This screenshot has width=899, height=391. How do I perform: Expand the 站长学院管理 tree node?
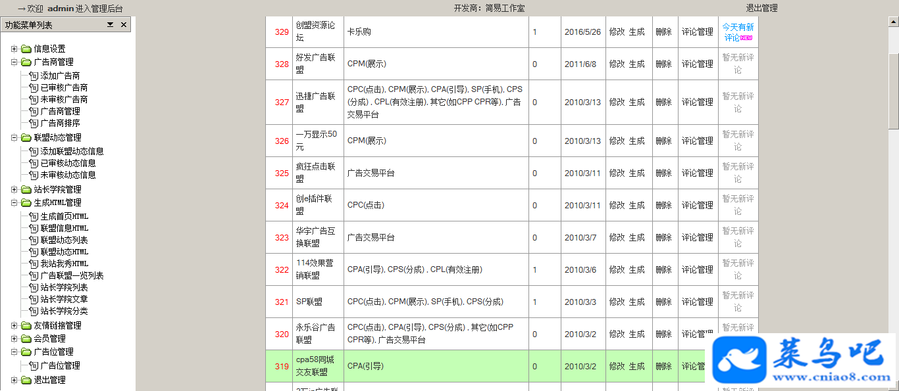coord(14,189)
